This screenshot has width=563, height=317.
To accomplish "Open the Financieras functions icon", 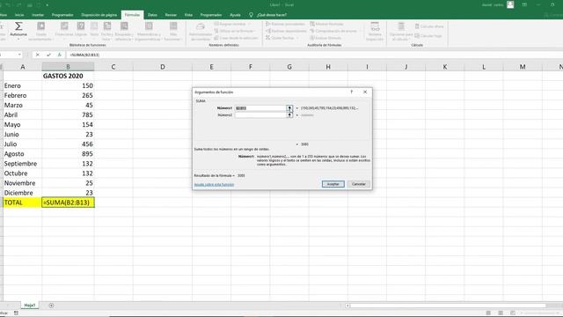I will click(x=64, y=26).
